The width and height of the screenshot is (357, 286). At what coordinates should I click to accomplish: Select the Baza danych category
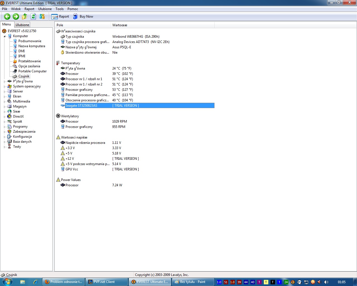click(22, 142)
